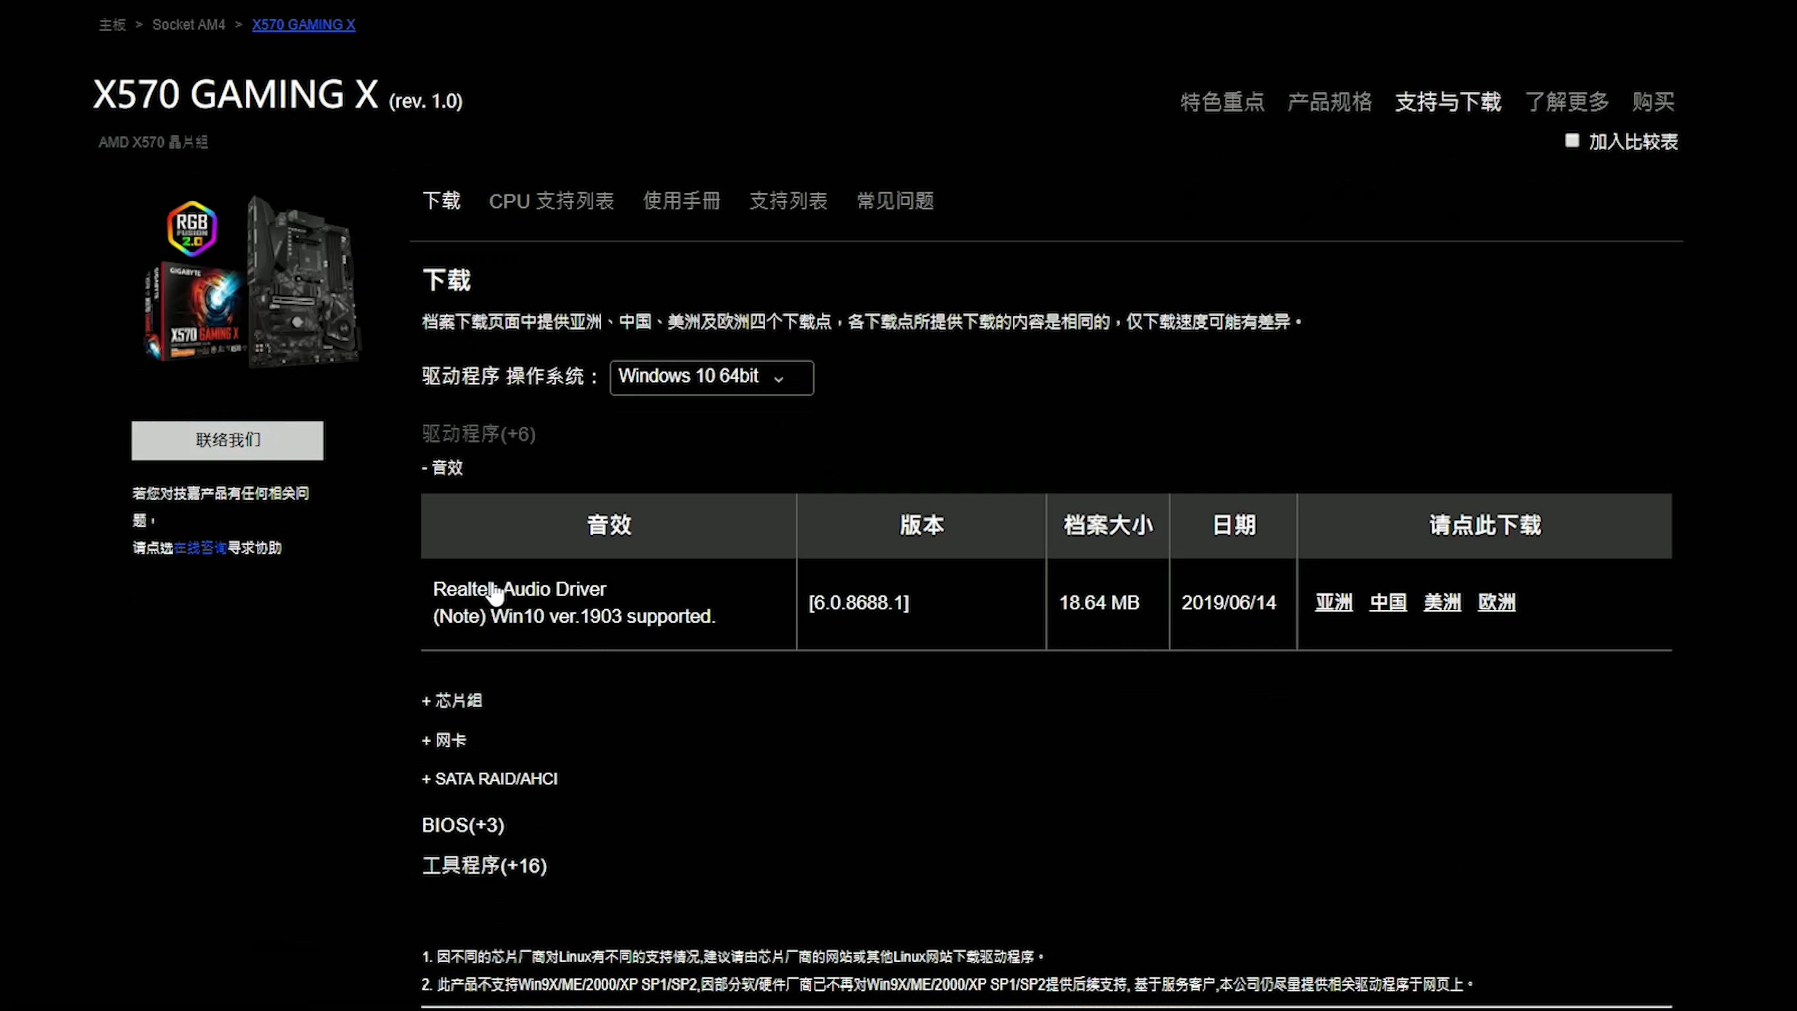
Task: Expand the 网卡 driver section
Action: pyautogui.click(x=444, y=740)
